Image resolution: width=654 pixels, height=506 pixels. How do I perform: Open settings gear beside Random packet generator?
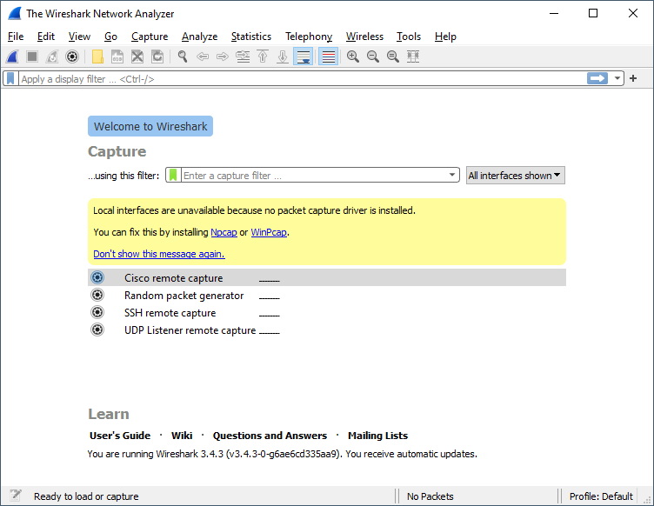97,295
